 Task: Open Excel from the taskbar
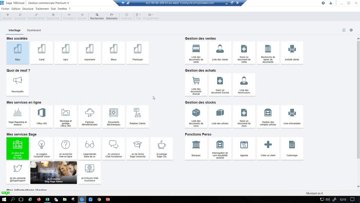click(x=47, y=199)
